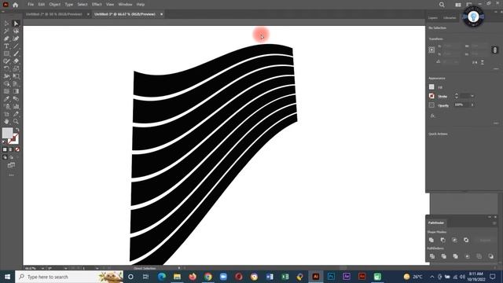Select the Line Segment tool
Image resolution: width=503 pixels, height=283 pixels.
coord(16,46)
